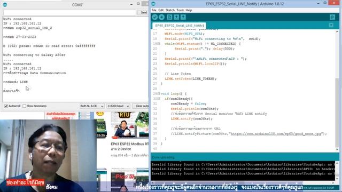Click the EP63 ESP32 Modbus video title
This screenshot has width=342, height=192.
tap(130, 146)
